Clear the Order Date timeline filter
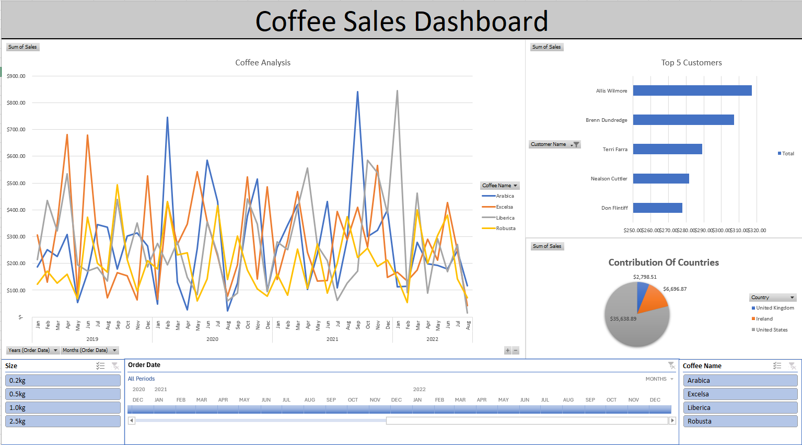This screenshot has height=445, width=802. [672, 366]
